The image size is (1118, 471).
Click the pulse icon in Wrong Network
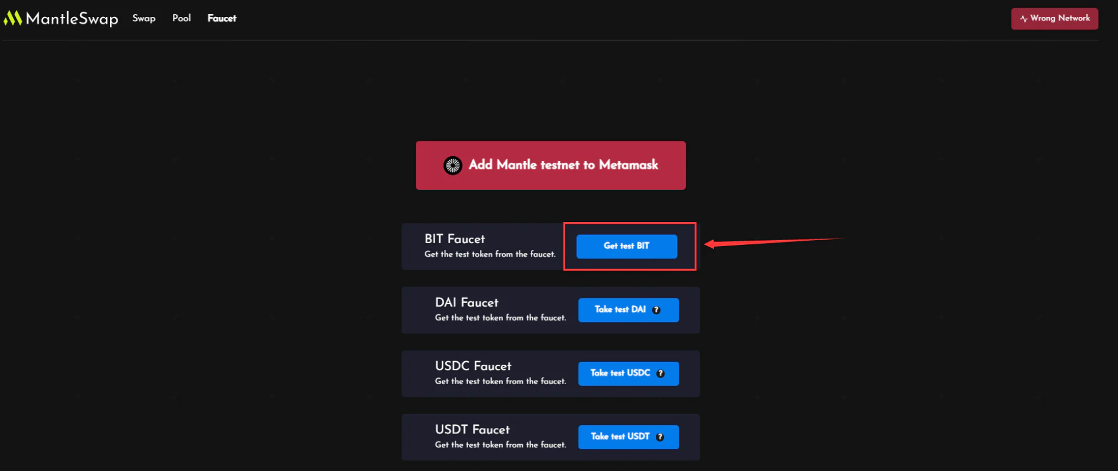(1024, 19)
